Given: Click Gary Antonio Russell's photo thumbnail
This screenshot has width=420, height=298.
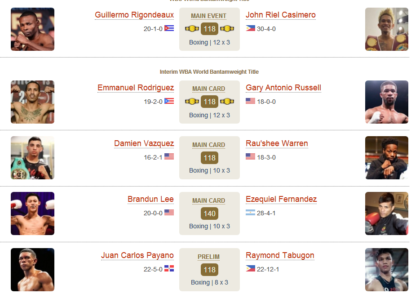Looking at the screenshot, I should (387, 102).
